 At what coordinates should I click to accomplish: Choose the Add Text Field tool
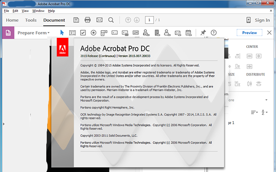[73, 33]
